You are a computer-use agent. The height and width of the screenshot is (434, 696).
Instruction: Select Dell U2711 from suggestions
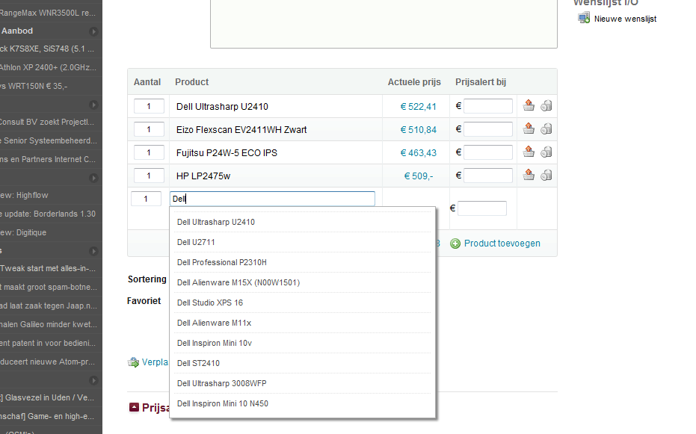(x=302, y=242)
